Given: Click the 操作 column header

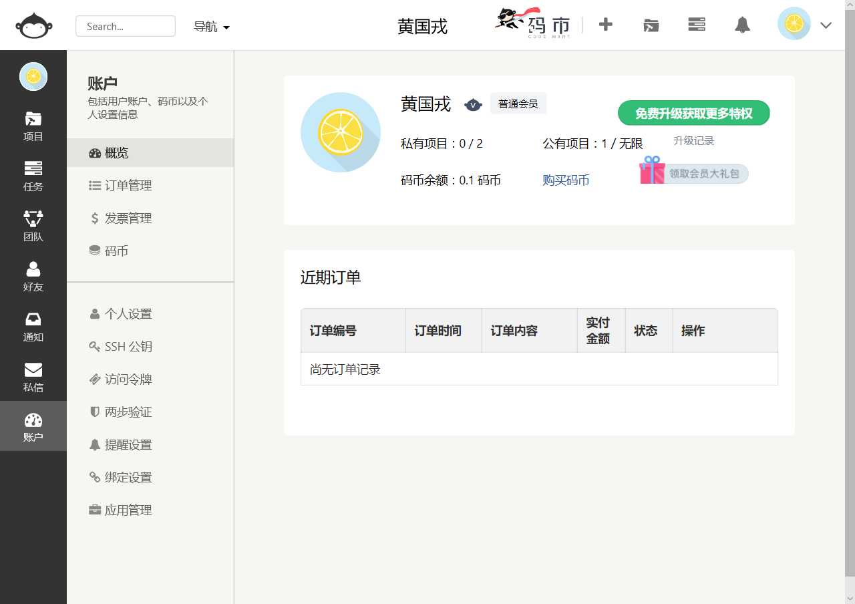Looking at the screenshot, I should click(725, 330).
